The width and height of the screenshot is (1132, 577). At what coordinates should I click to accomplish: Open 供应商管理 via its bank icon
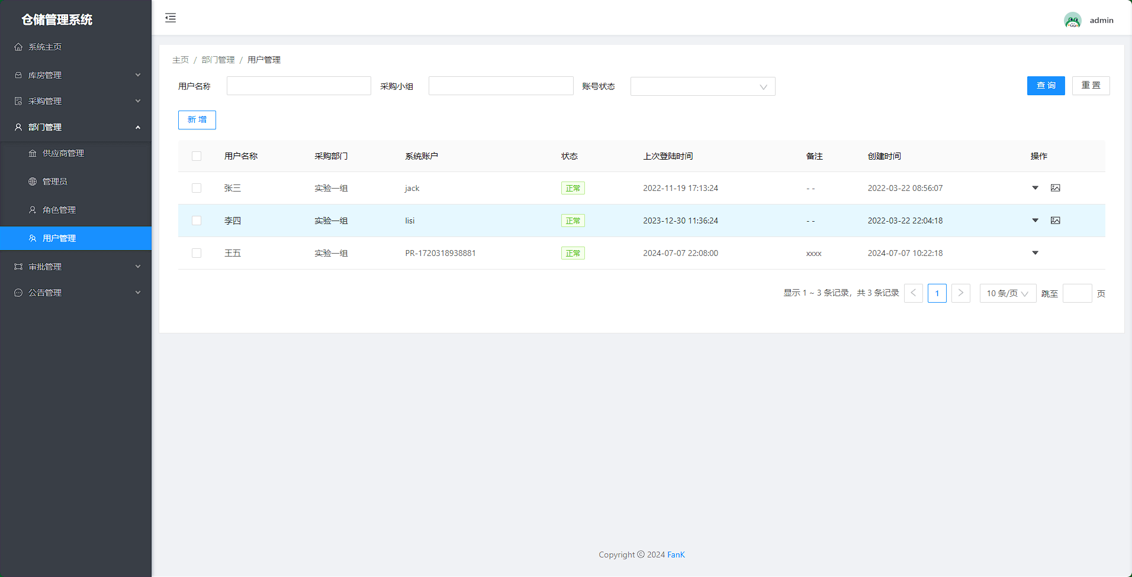click(33, 153)
